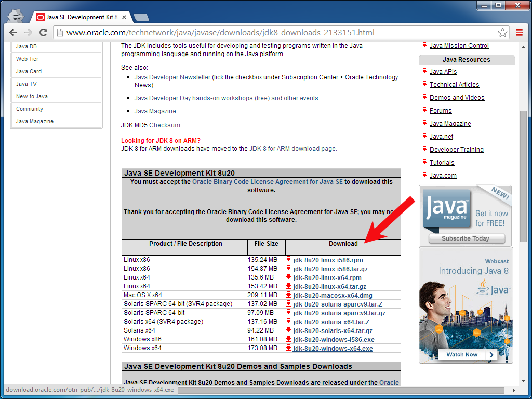Bookmark this page with the star icon
The image size is (532, 399).
click(502, 33)
